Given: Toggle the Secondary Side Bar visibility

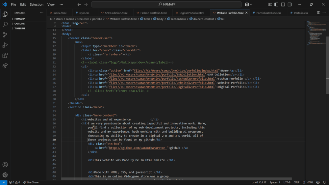Looking at the screenshot, I should [x=290, y=5].
